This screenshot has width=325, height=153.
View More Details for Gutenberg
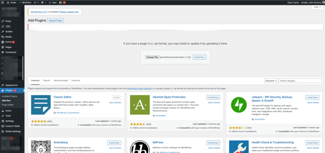click(115, 148)
